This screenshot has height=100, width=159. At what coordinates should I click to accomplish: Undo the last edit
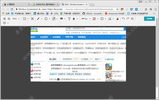(x=123, y=19)
